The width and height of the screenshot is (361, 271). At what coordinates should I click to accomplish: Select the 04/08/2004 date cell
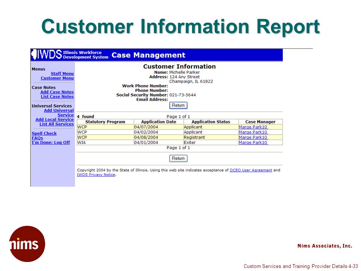(158, 137)
